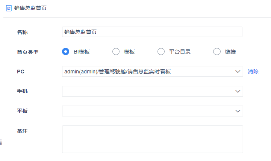Screen dimensions: 271x161
Task: Click the dotted drag handle at left edge
Action: coord(1,142)
